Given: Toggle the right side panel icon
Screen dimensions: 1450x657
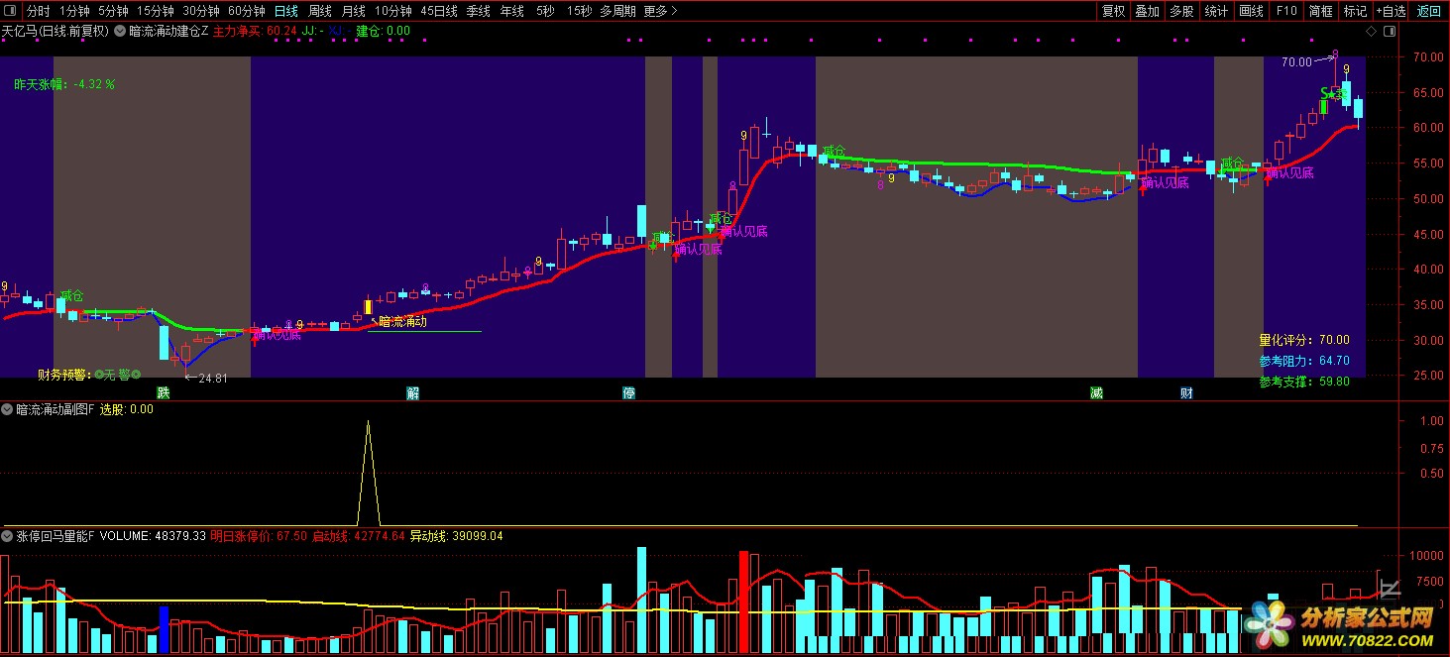Looking at the screenshot, I should pyautogui.click(x=1389, y=31).
